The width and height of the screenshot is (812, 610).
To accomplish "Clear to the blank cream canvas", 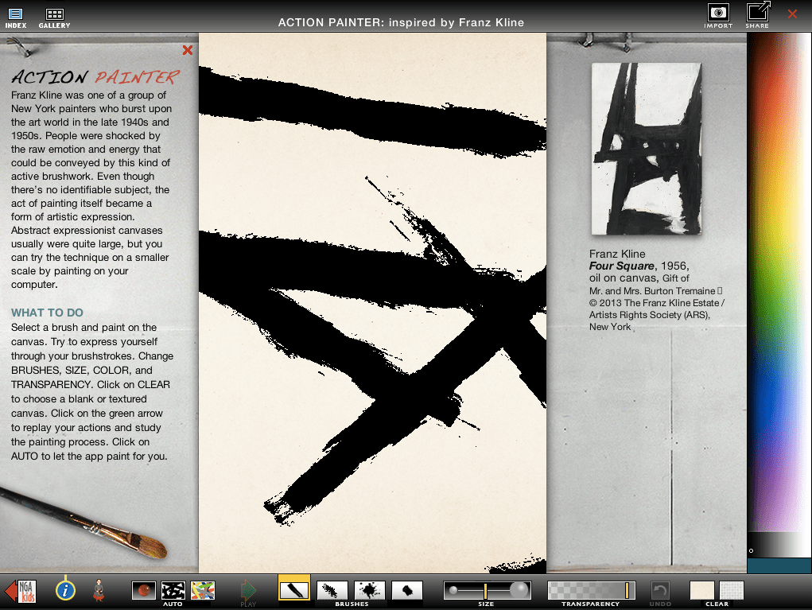I will tap(701, 590).
